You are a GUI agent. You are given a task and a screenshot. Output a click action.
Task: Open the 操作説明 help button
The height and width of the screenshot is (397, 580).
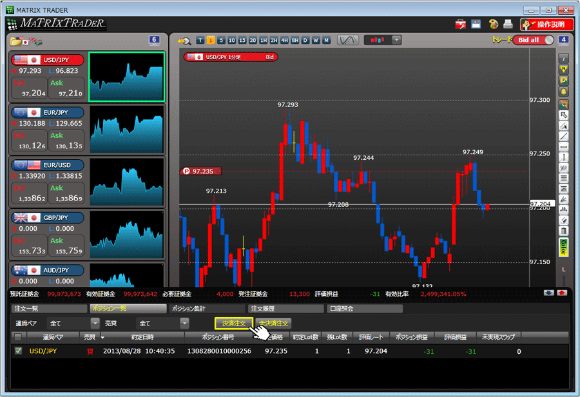tap(546, 24)
